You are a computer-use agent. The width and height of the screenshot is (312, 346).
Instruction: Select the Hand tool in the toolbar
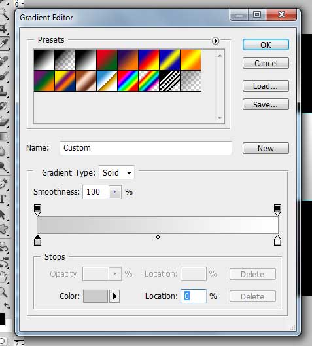pyautogui.click(x=3, y=277)
